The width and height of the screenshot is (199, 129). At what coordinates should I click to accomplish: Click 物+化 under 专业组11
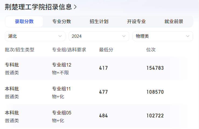click(x=58, y=97)
